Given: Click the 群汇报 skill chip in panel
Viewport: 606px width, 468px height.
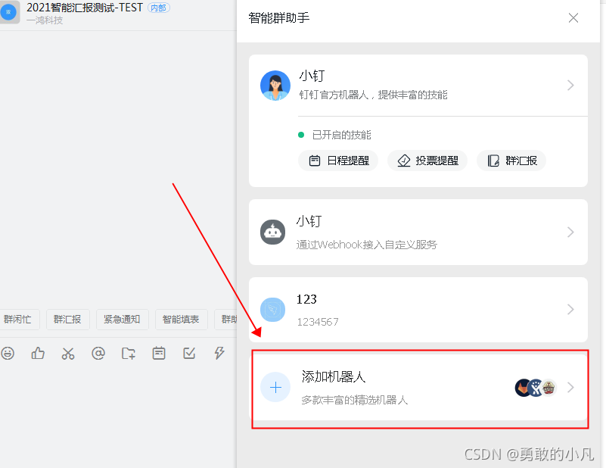Looking at the screenshot, I should pyautogui.click(x=511, y=161).
